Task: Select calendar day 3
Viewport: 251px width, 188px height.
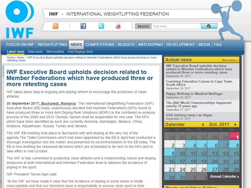Action: tap(180, 144)
